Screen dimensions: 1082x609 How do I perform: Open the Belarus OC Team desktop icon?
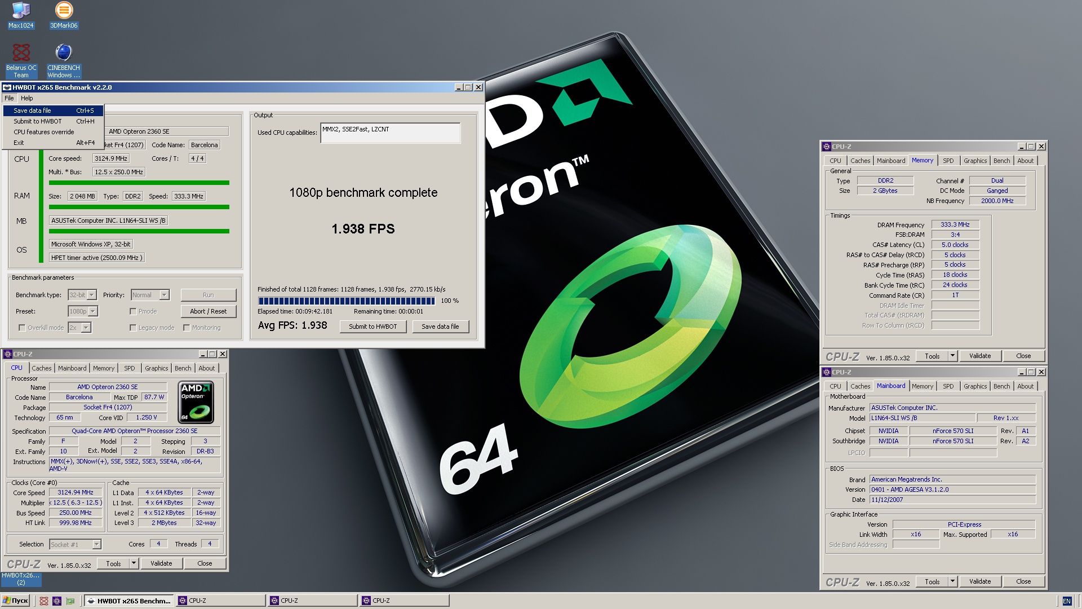(21, 61)
